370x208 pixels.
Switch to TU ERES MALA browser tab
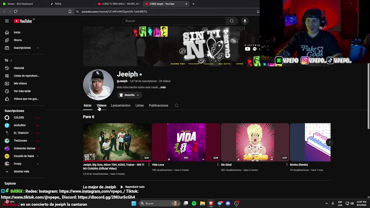[119, 4]
